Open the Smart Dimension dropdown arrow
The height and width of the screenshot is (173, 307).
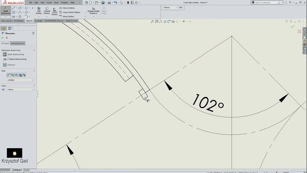pos(5,17)
